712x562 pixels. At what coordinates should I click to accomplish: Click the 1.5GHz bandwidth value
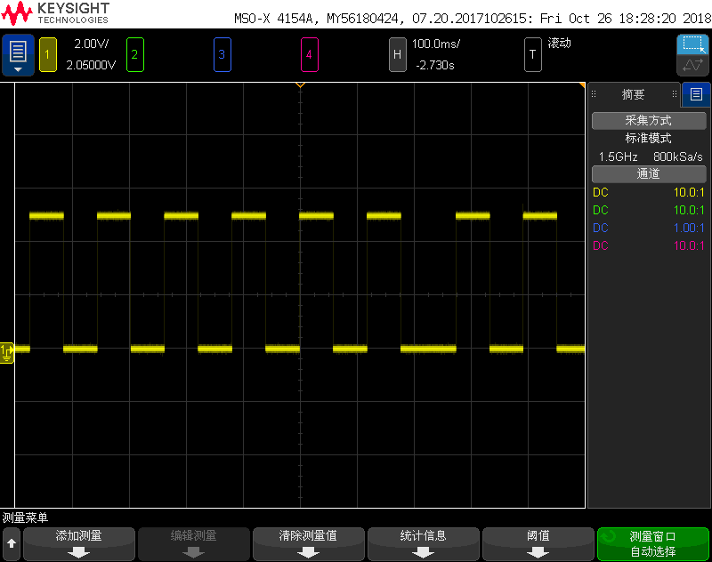click(618, 157)
